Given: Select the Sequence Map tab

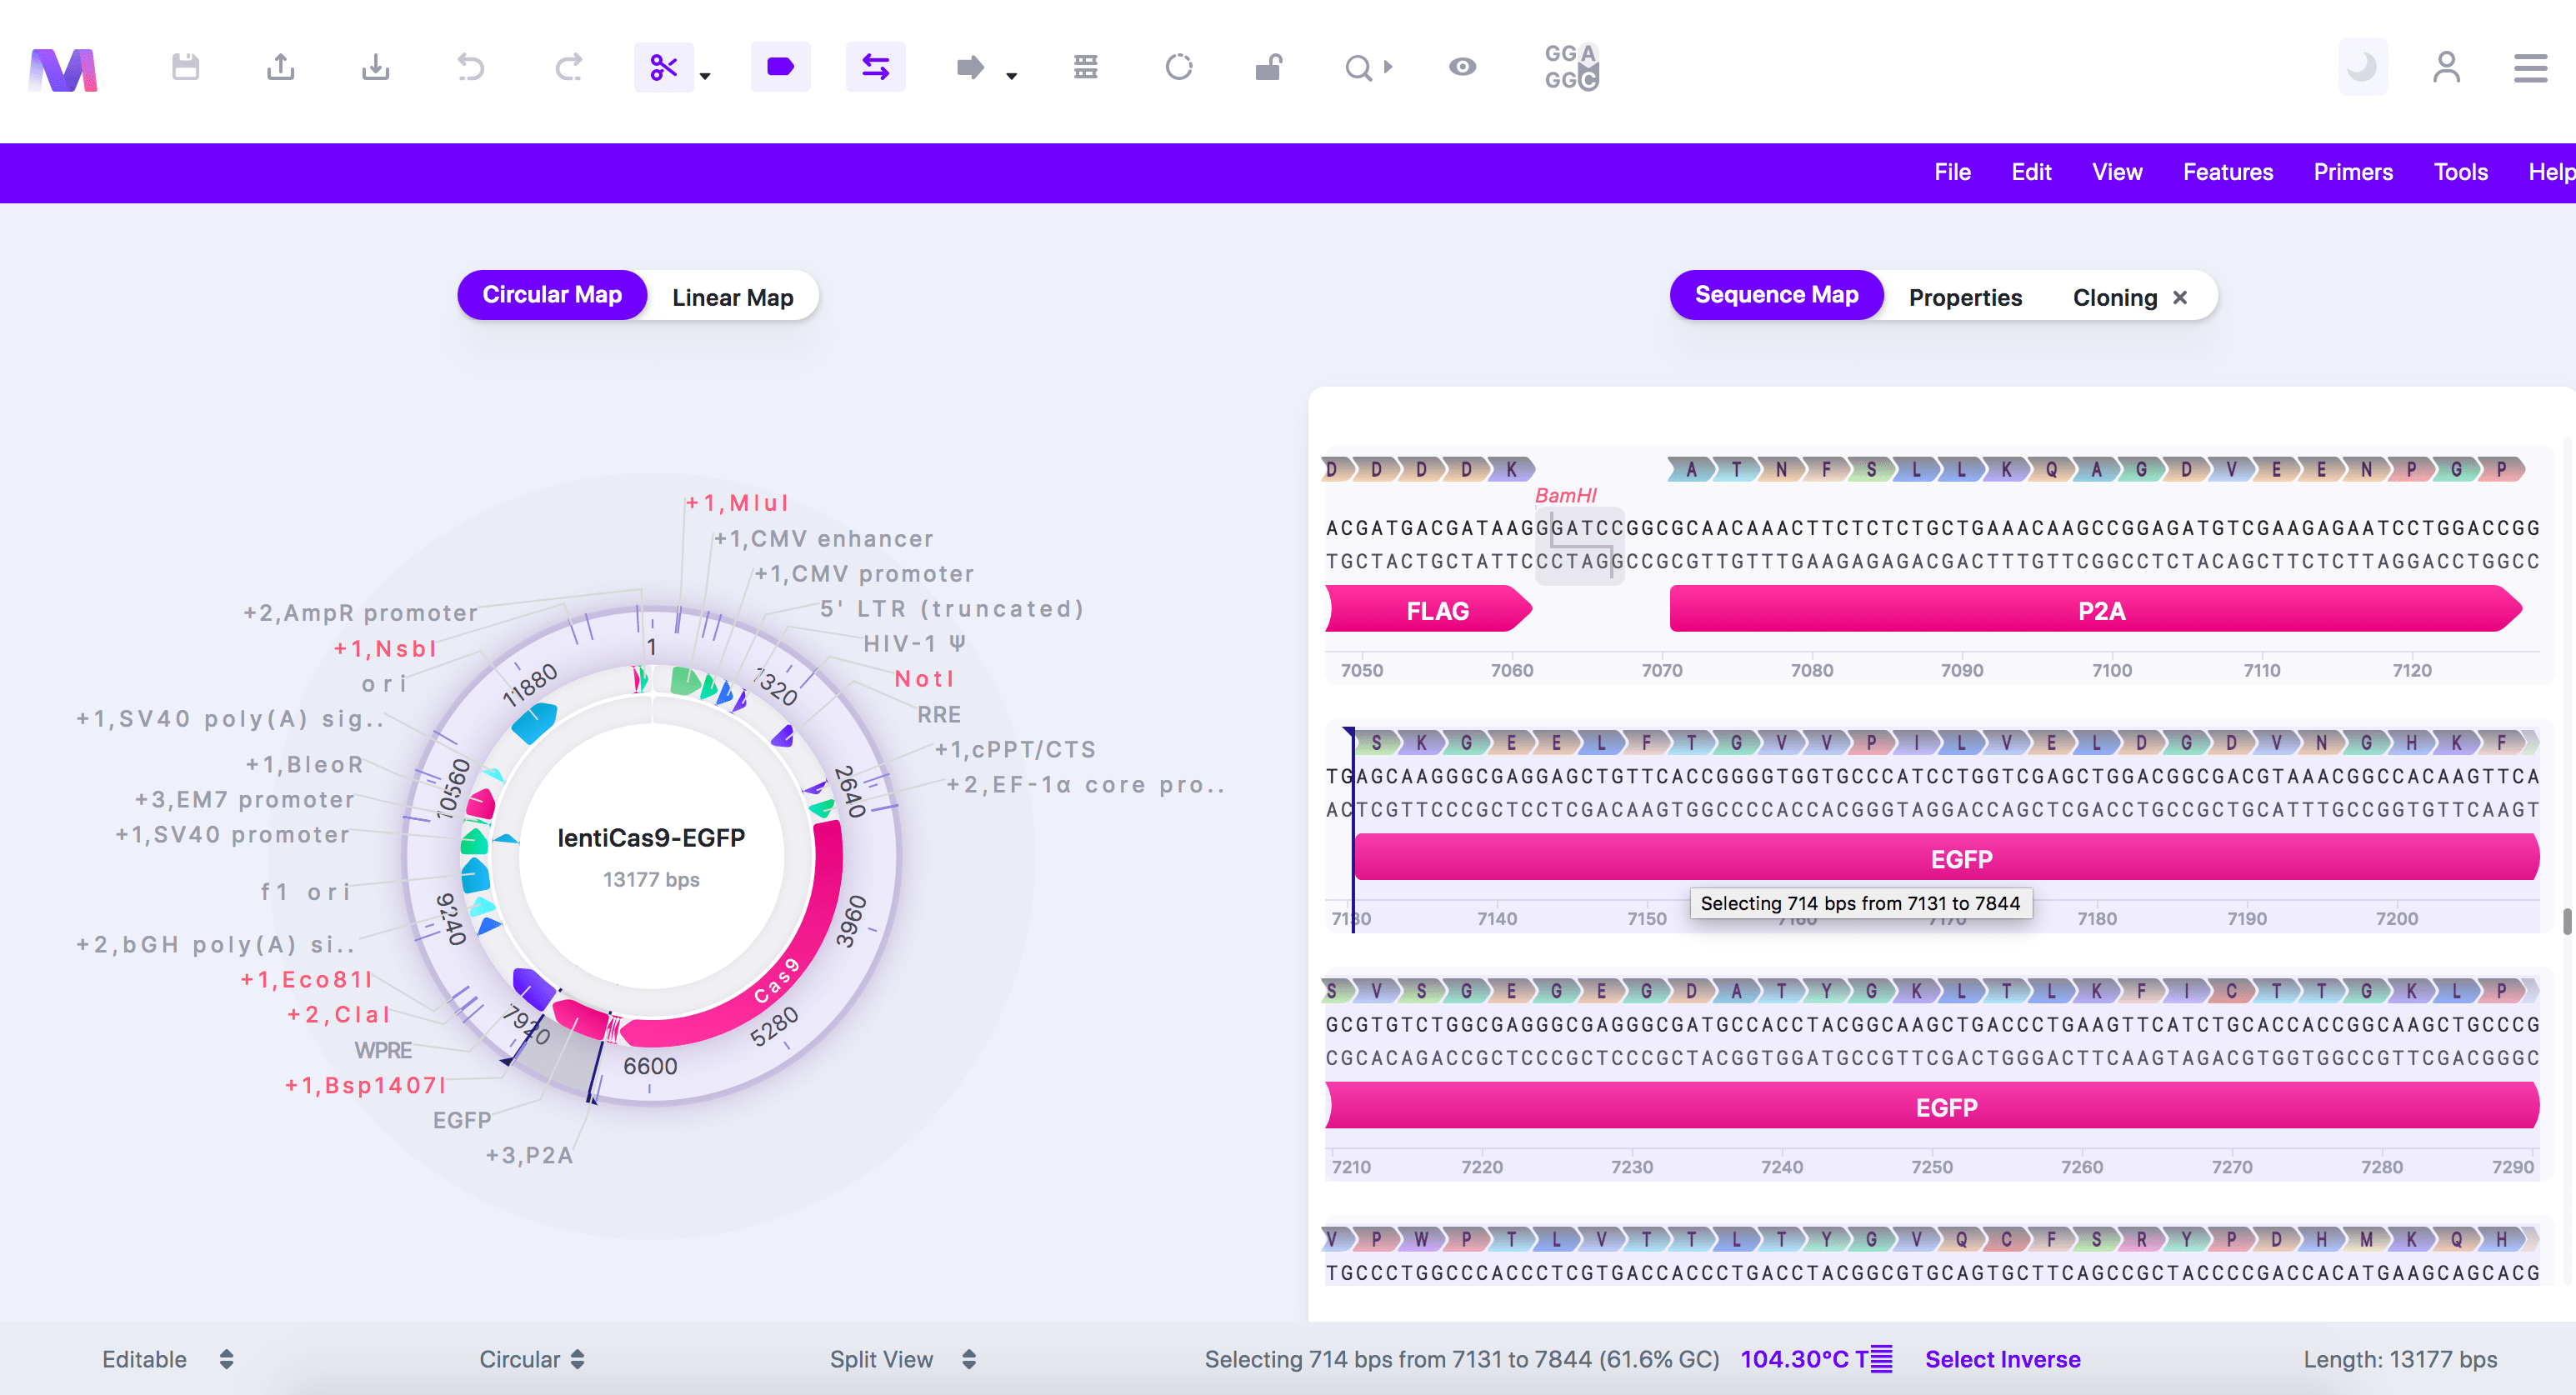Looking at the screenshot, I should [1776, 295].
